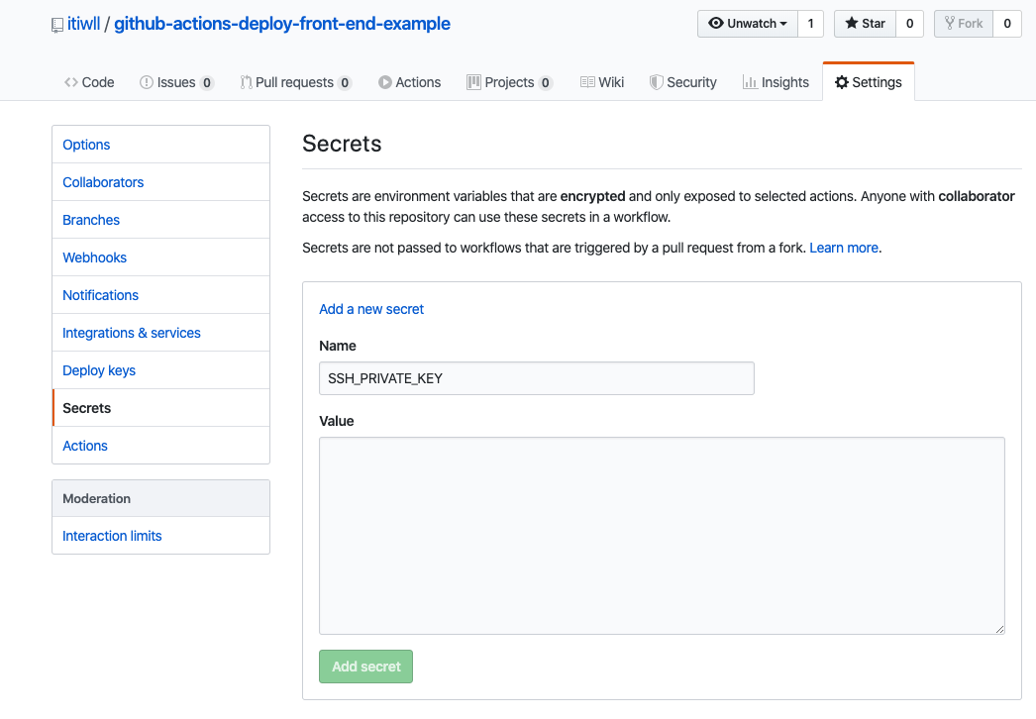Screen dimensions: 1036x719
Task: Click the github-actions-deploy-front-end-example repository name
Action: pos(282,24)
